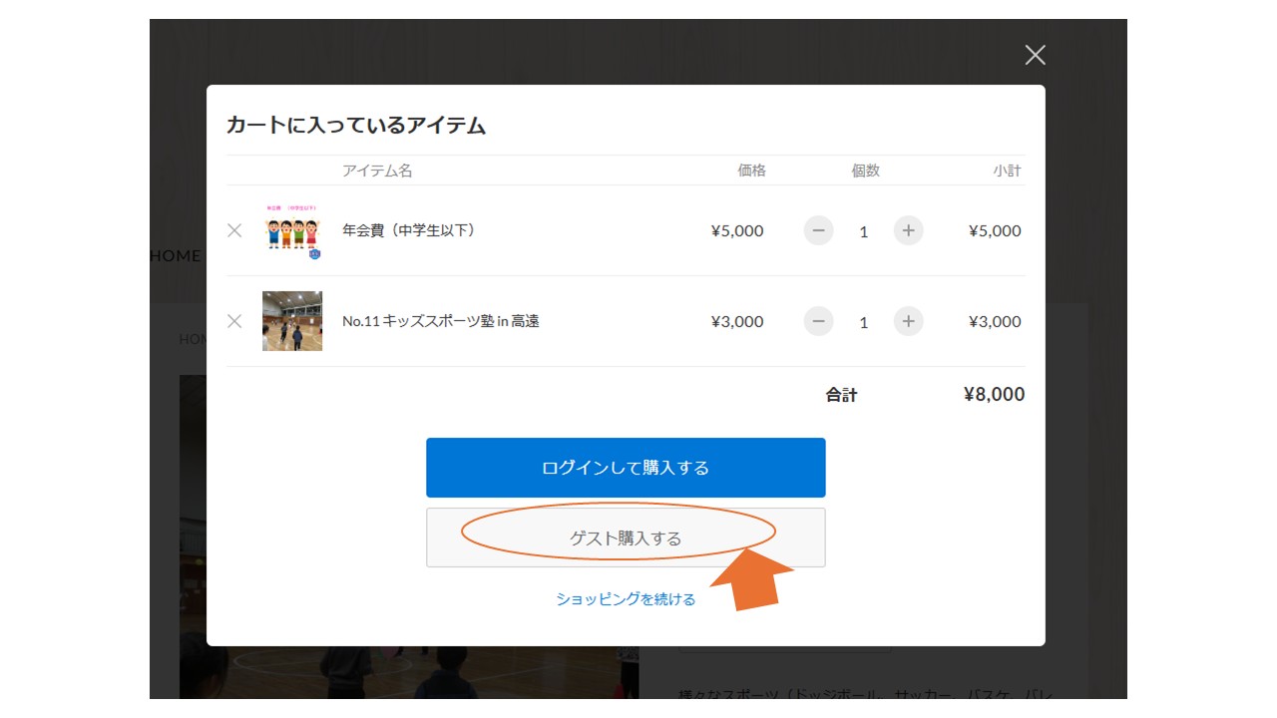1277x718 pixels.
Task: Increase quantity of No.11 キッズスポーツ塾
Action: (908, 321)
